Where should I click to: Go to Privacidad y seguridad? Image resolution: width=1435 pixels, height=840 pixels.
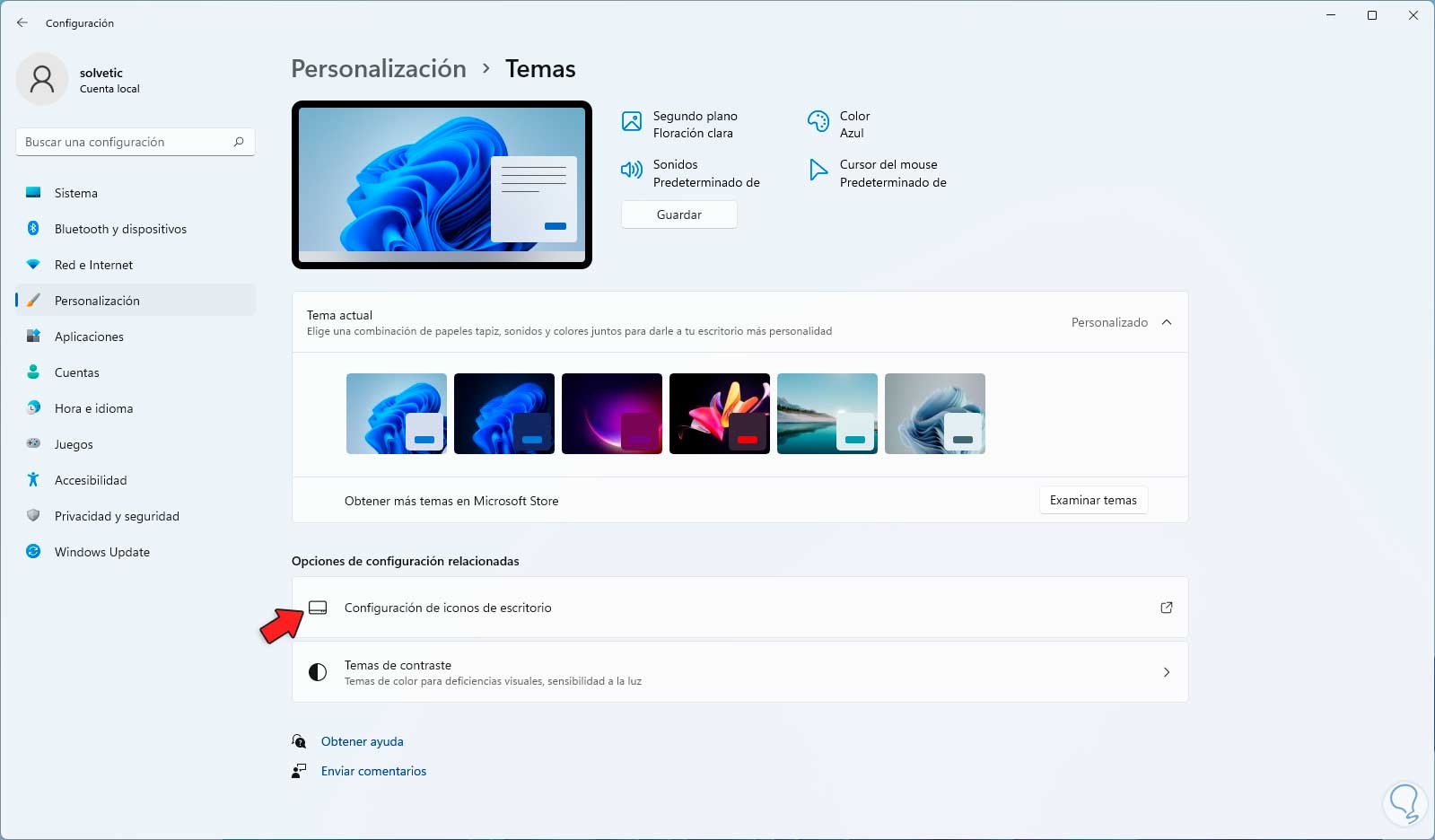pyautogui.click(x=136, y=516)
